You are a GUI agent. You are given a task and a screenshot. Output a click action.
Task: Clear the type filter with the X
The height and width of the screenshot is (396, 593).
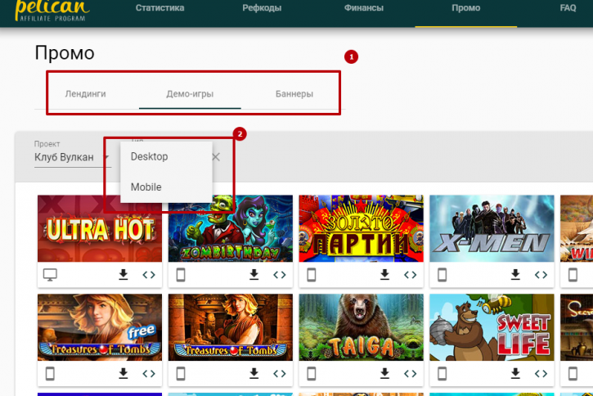[216, 157]
